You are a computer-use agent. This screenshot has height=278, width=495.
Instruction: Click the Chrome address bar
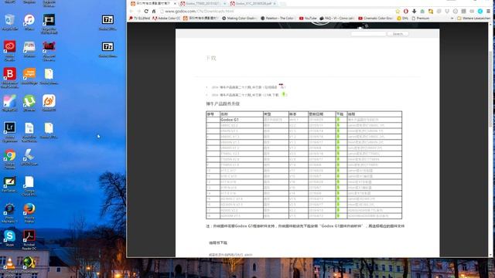pyautogui.click(x=276, y=11)
